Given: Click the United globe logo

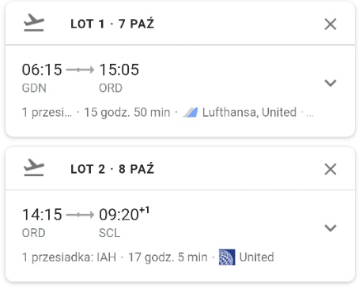Looking at the screenshot, I should coord(227,257).
